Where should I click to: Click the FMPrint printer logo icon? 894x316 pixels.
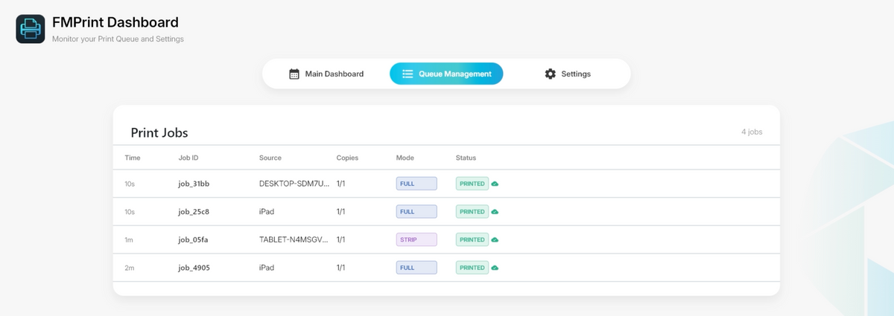[31, 29]
